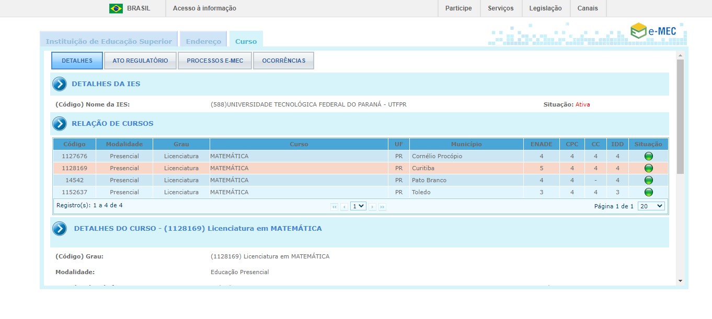The image size is (712, 319).
Task: Open the records per page dropdown
Action: pyautogui.click(x=651, y=206)
